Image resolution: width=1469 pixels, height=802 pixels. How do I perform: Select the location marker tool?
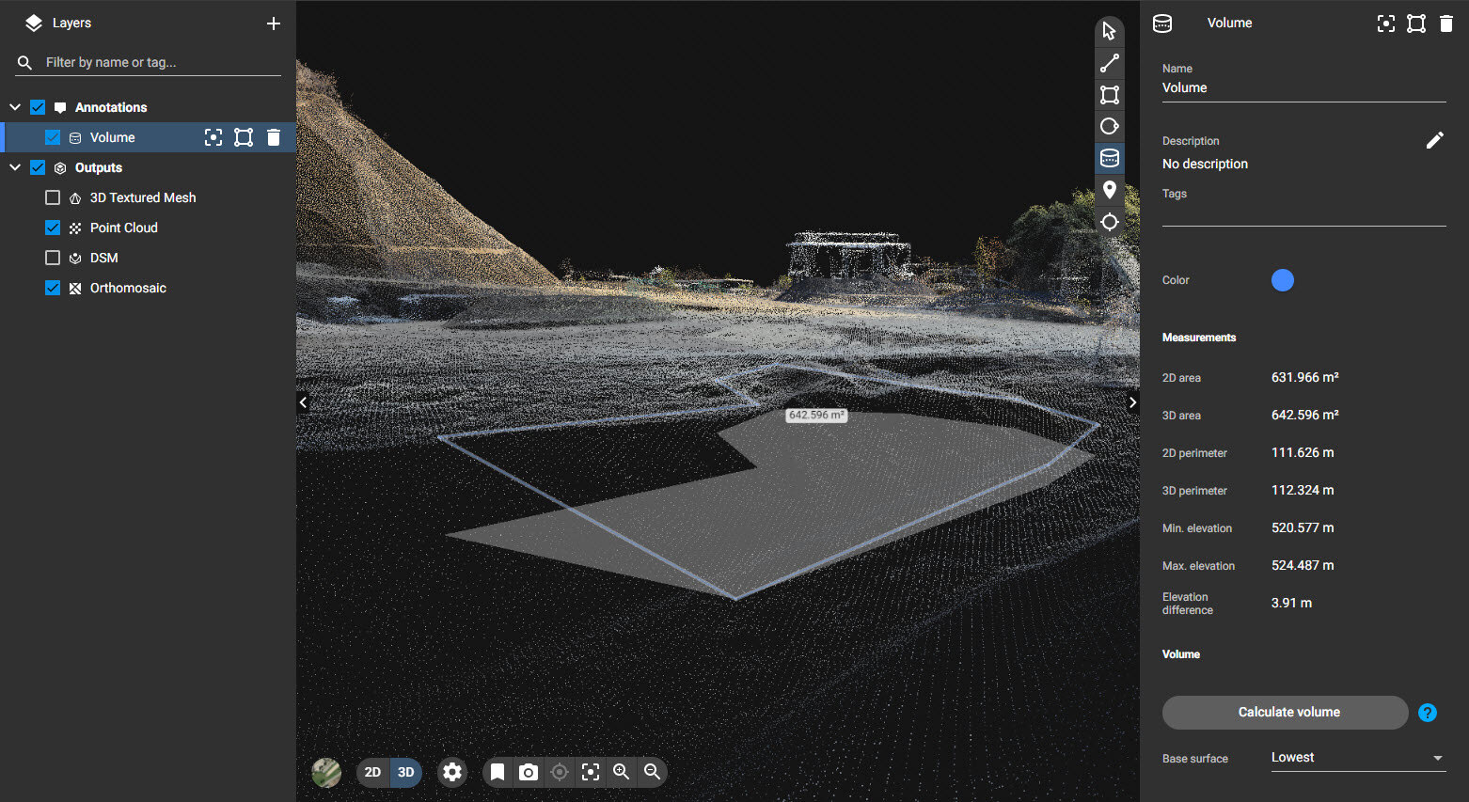tap(1110, 190)
